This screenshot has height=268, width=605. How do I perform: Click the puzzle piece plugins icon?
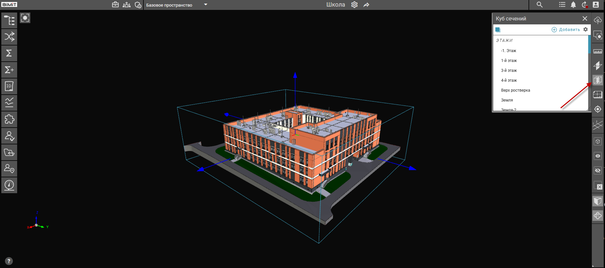(x=9, y=119)
